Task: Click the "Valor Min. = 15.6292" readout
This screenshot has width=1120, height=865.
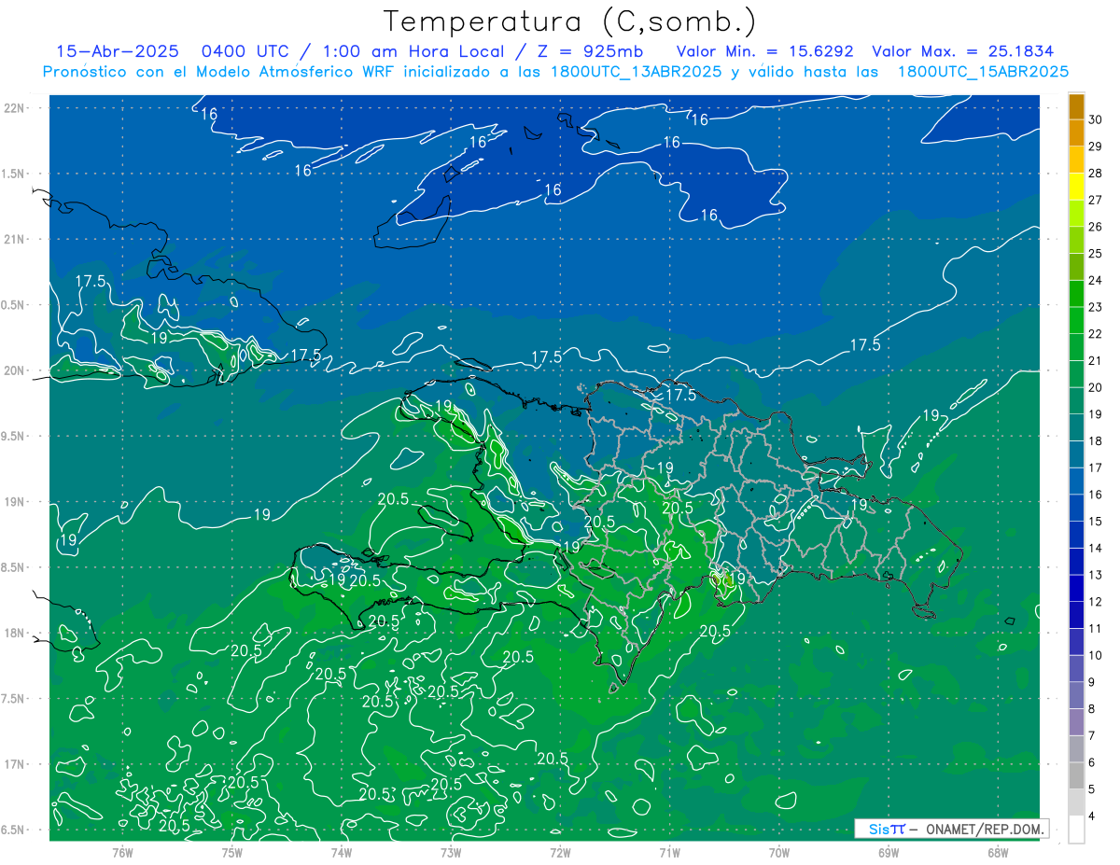Action: [766, 51]
